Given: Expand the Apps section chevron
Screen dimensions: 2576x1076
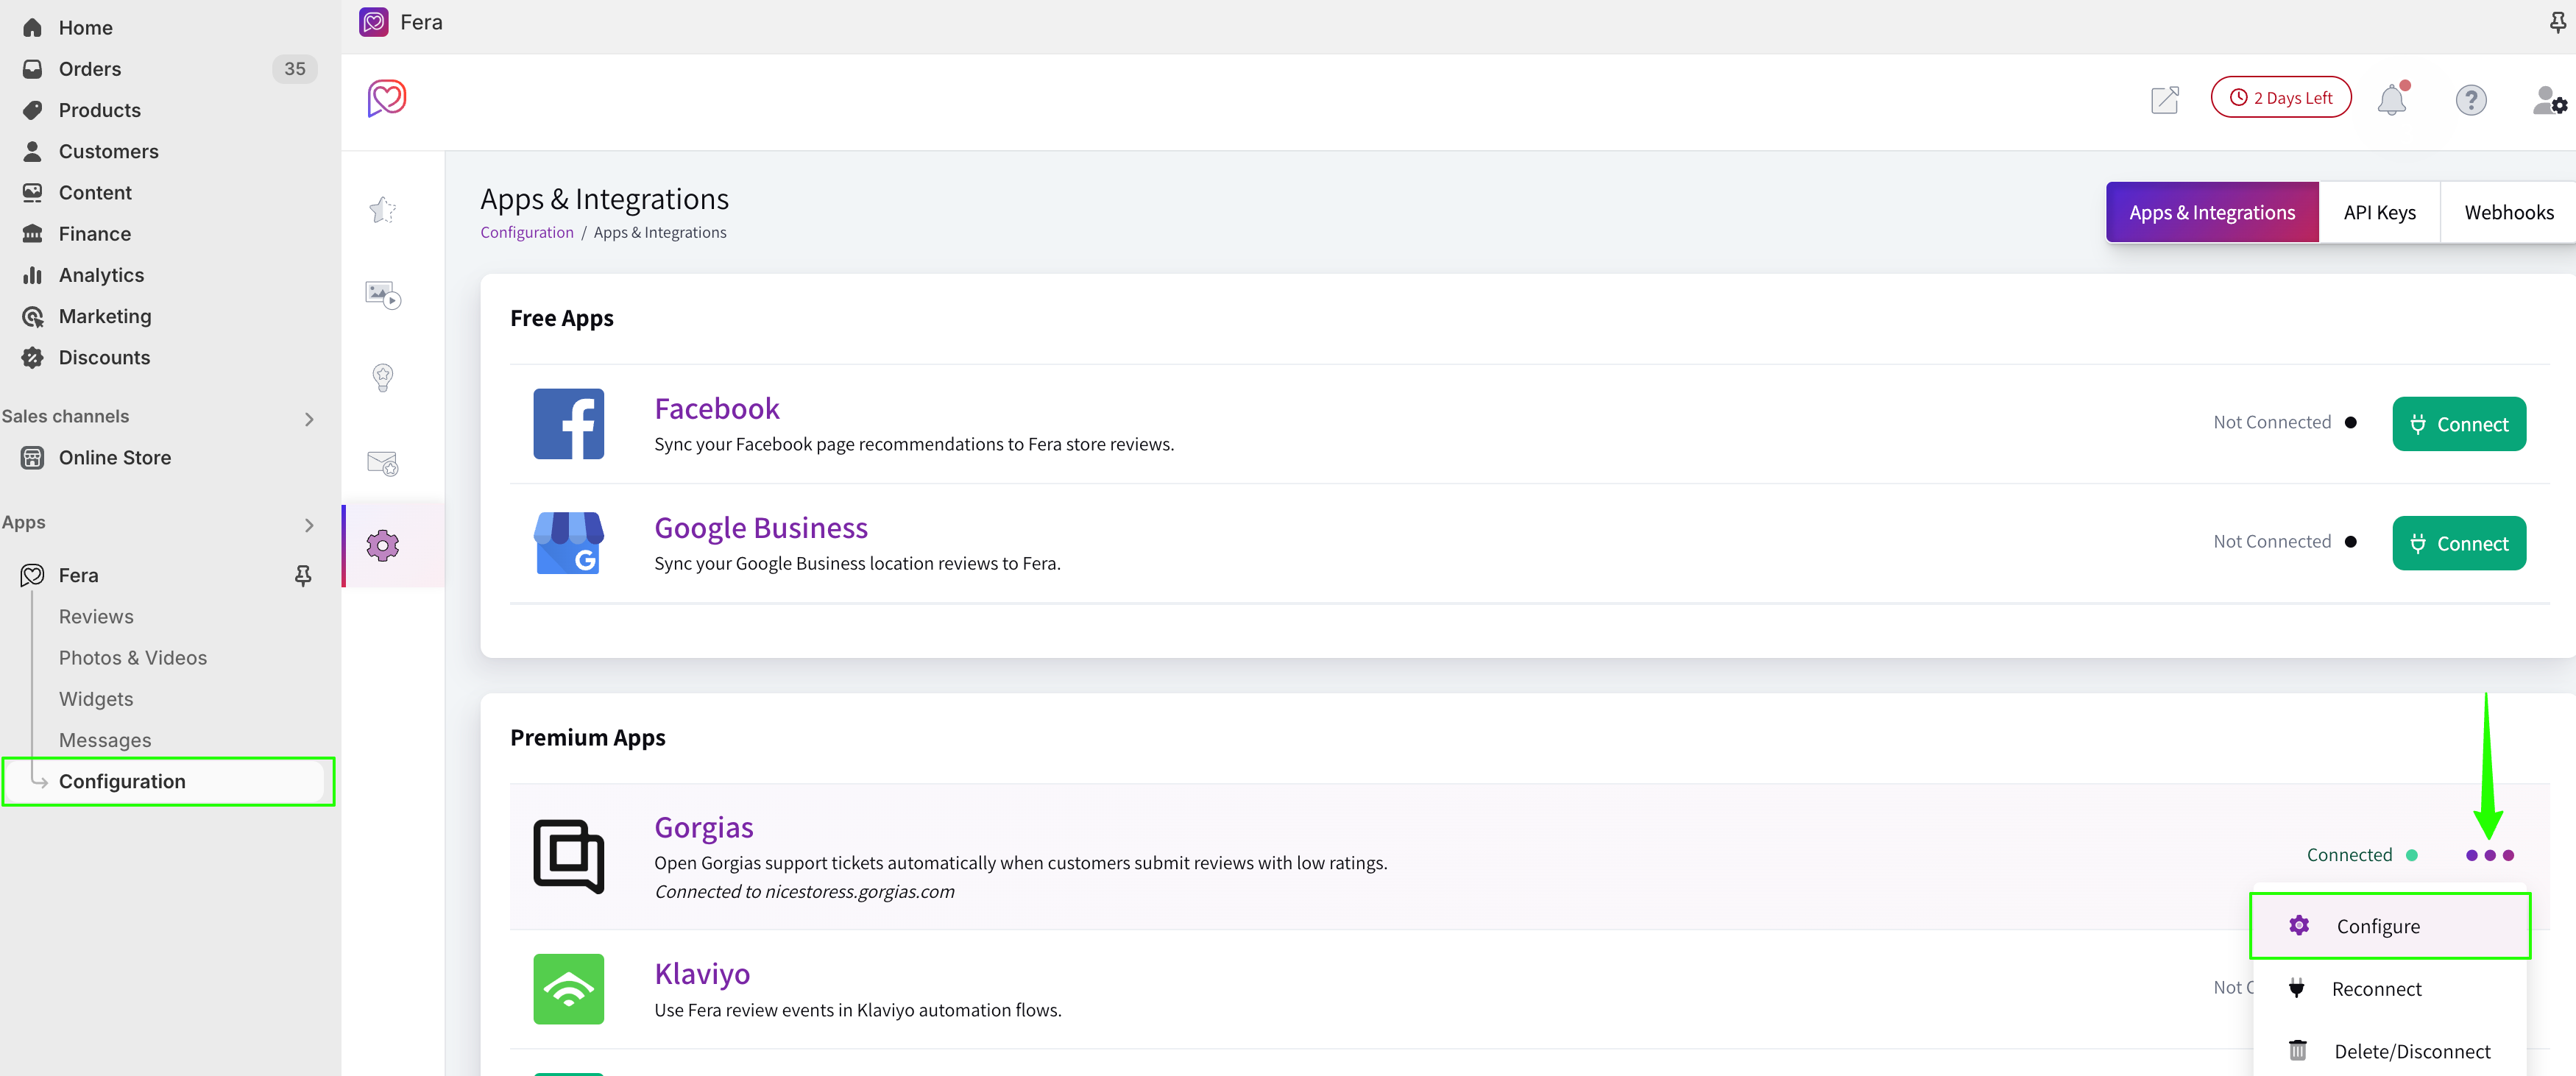Looking at the screenshot, I should coord(309,525).
